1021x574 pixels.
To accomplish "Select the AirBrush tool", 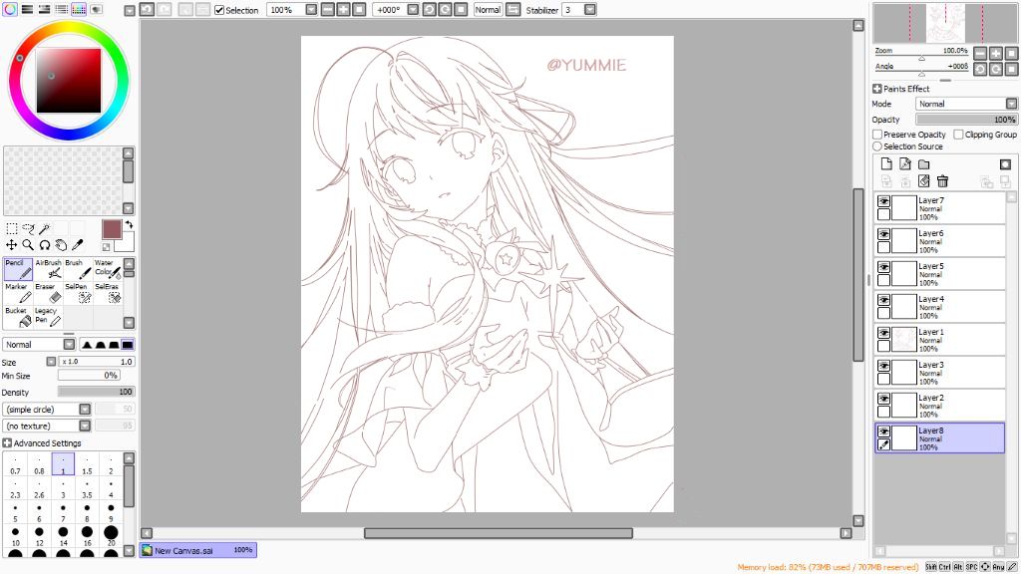I will pyautogui.click(x=48, y=269).
